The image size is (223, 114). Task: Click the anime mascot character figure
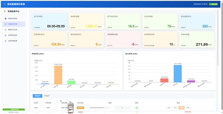pos(70,108)
